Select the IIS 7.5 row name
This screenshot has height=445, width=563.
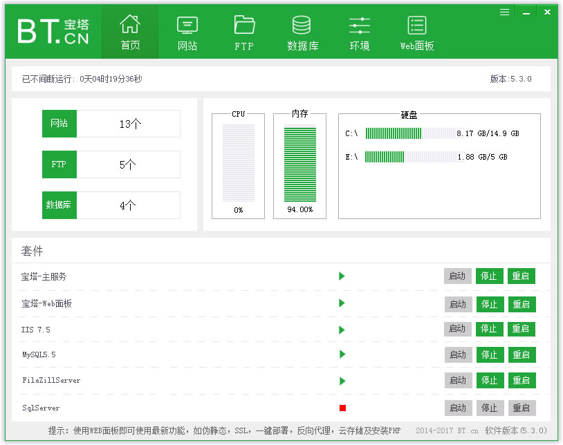tap(35, 330)
